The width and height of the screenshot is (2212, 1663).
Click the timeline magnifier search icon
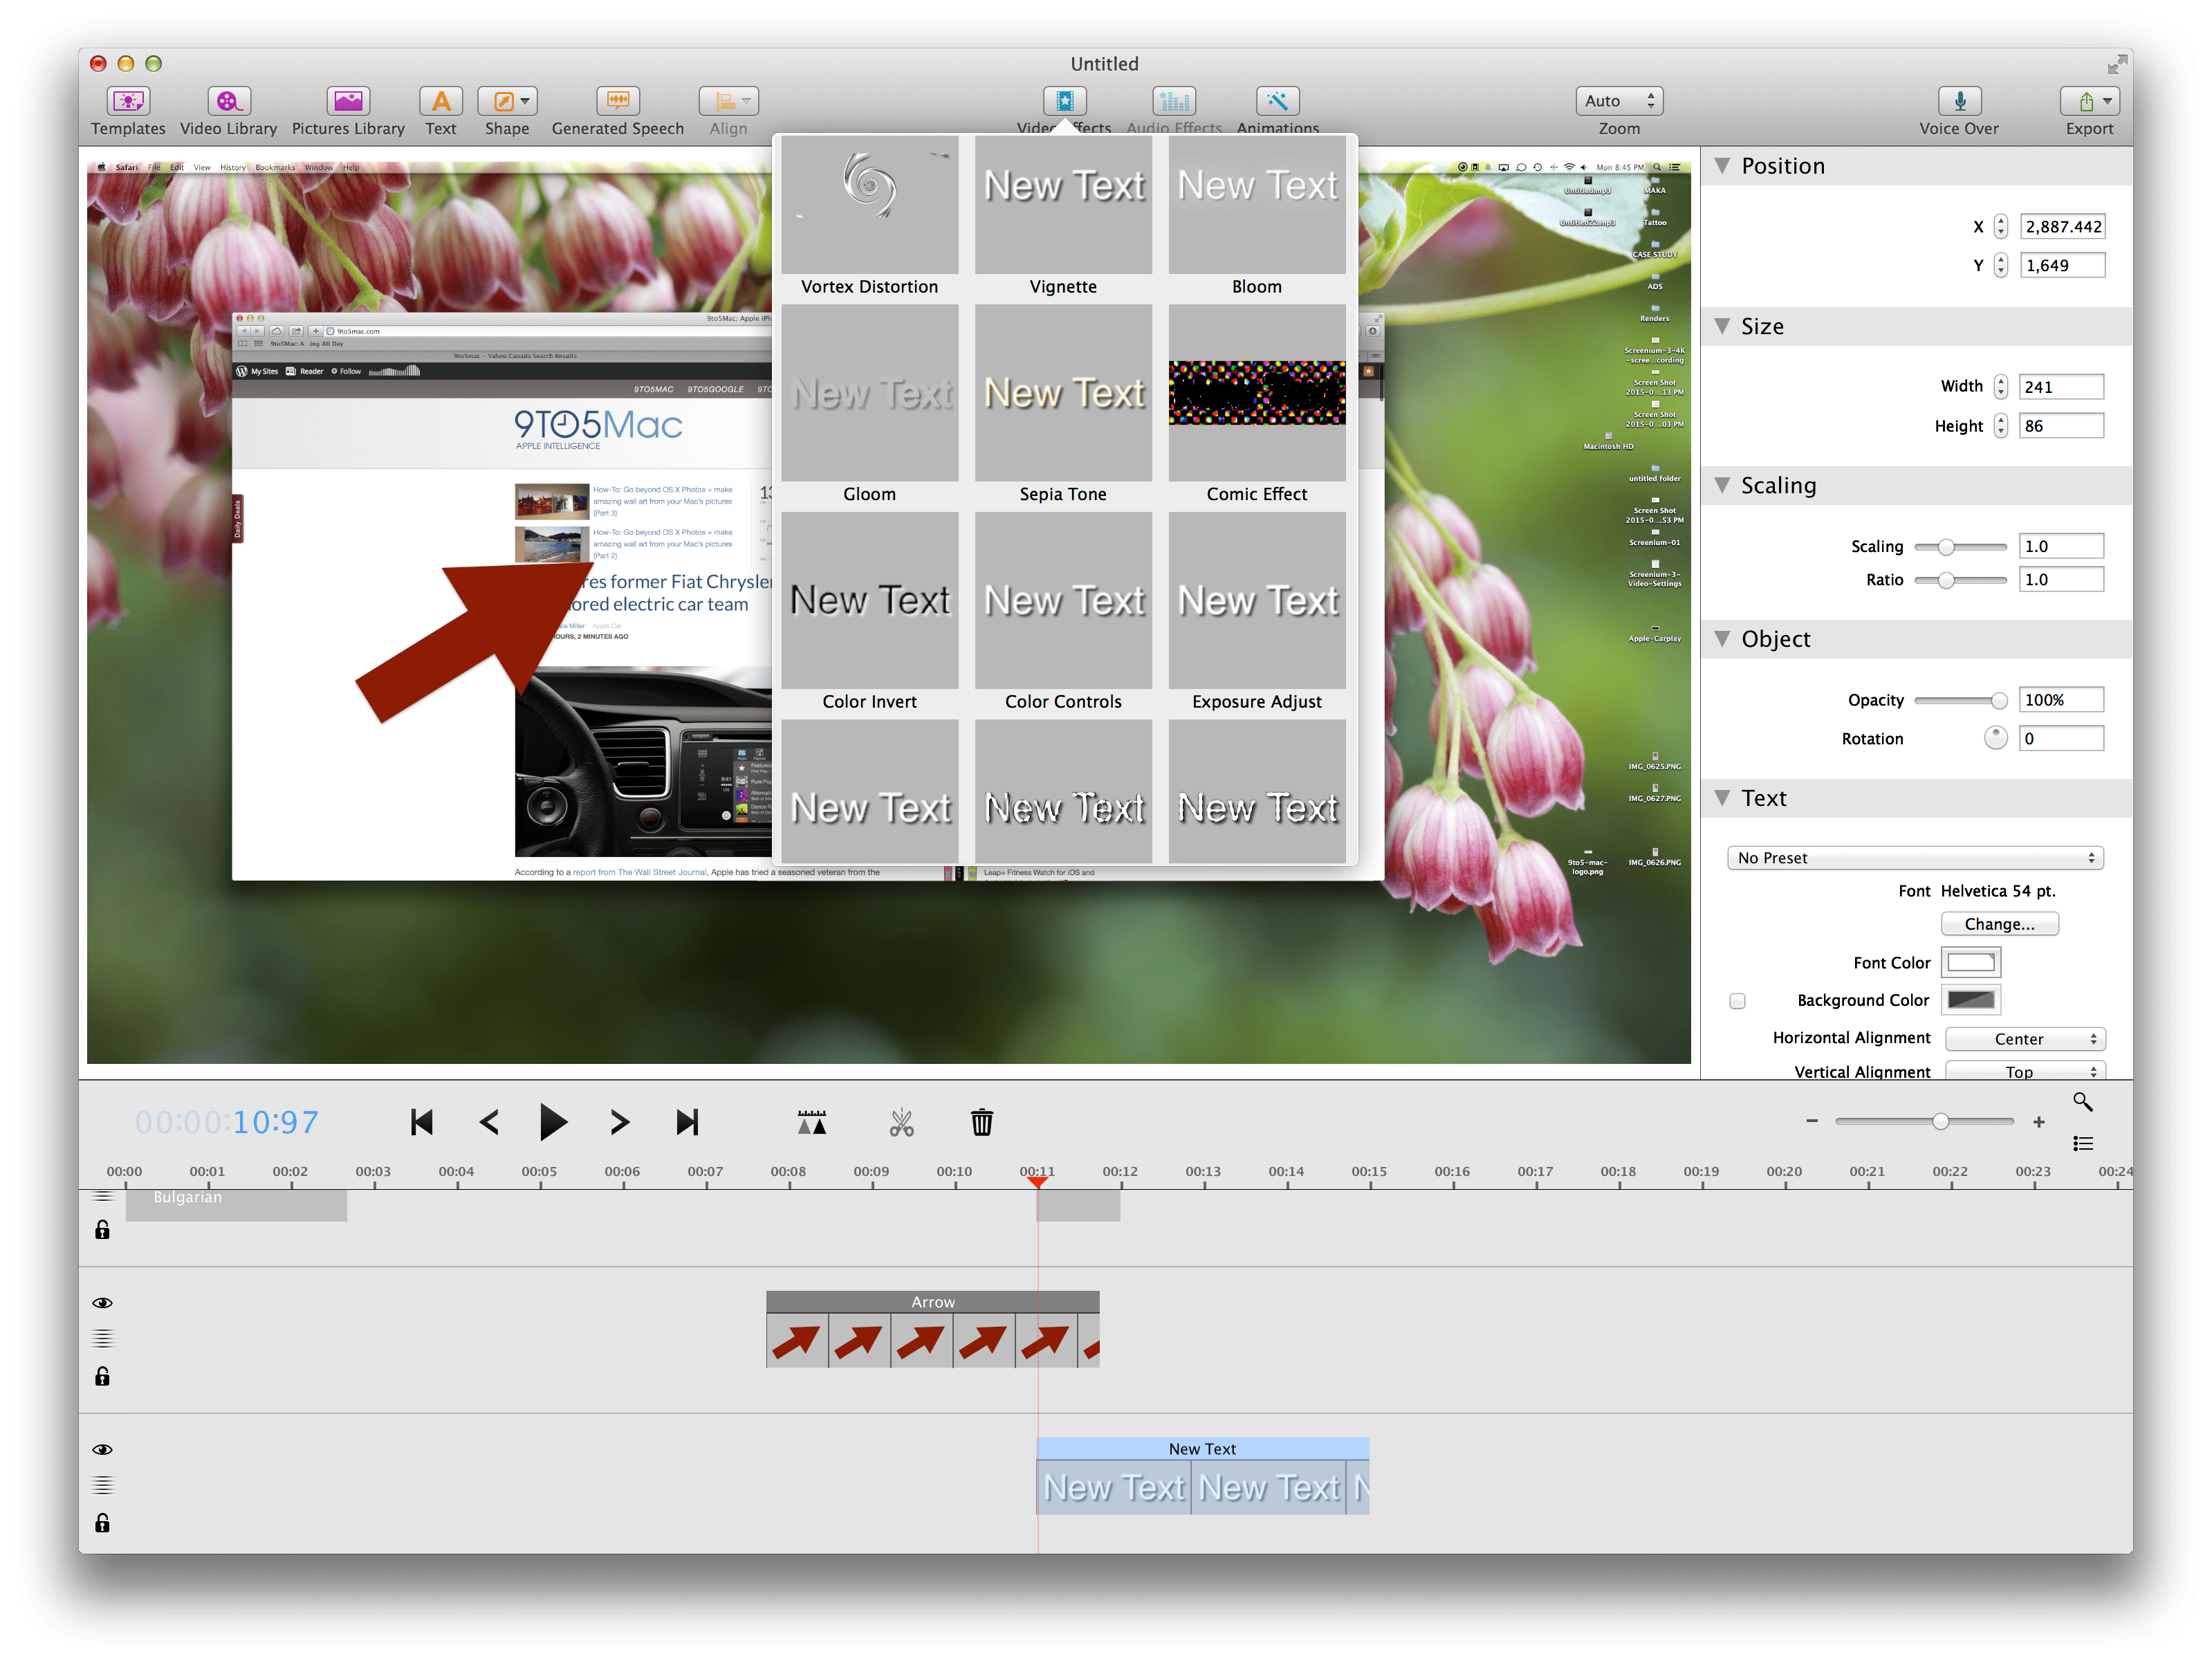click(x=2083, y=1101)
